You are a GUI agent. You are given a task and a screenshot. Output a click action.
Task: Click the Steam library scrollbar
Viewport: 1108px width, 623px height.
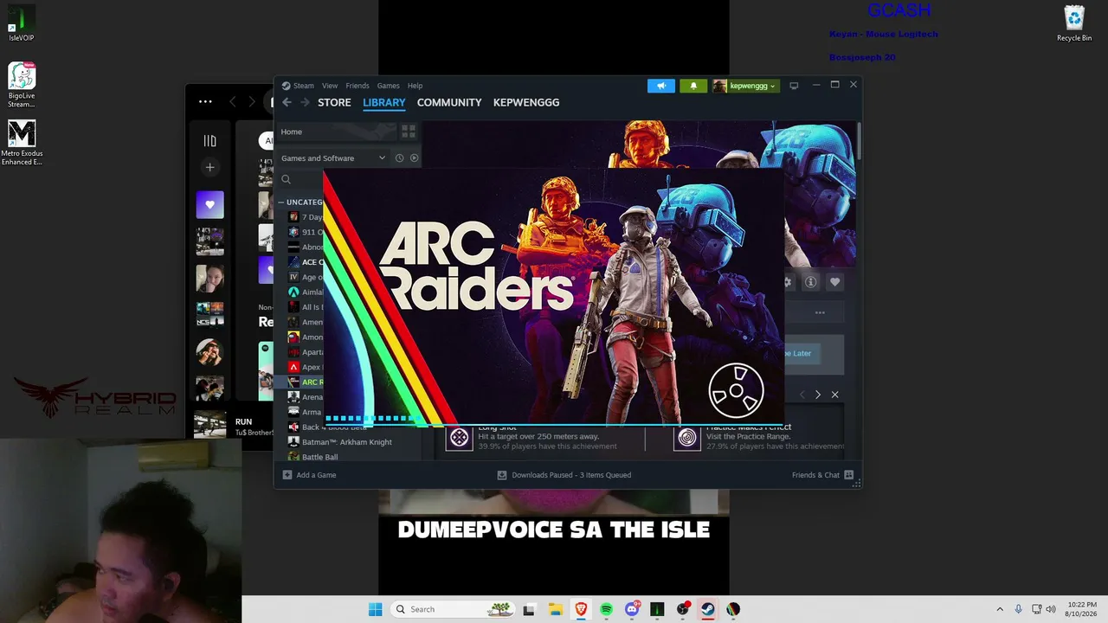(859, 143)
